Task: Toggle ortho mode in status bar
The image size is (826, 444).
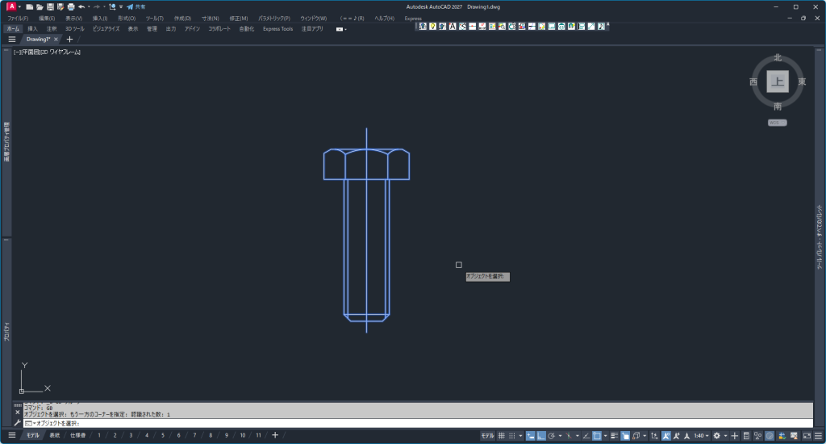Action: [x=541, y=436]
